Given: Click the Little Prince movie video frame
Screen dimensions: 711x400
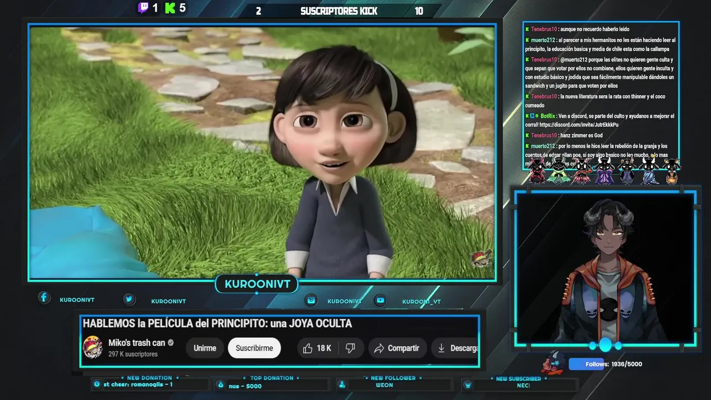Looking at the screenshot, I should tap(262, 152).
